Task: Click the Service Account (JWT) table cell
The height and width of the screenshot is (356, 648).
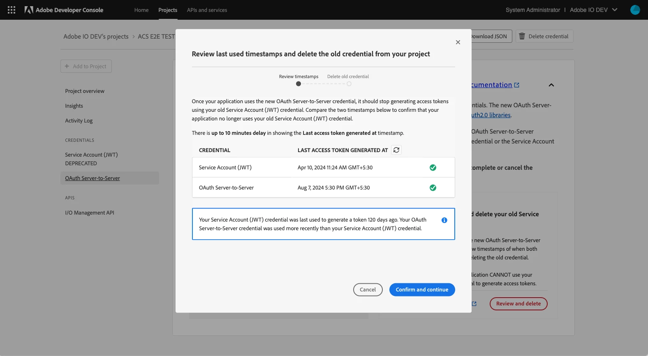Action: [x=225, y=168]
